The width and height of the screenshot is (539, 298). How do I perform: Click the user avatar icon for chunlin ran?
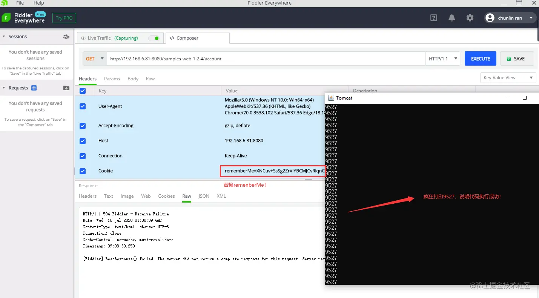pyautogui.click(x=490, y=18)
